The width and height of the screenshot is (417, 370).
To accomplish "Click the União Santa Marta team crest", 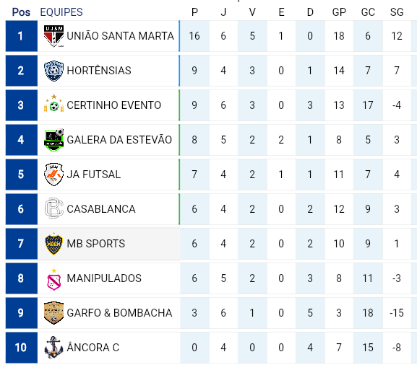I will click(x=53, y=36).
